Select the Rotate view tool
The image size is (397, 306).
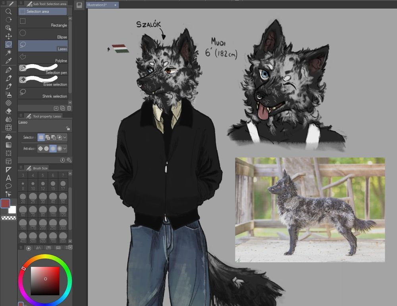click(8, 20)
